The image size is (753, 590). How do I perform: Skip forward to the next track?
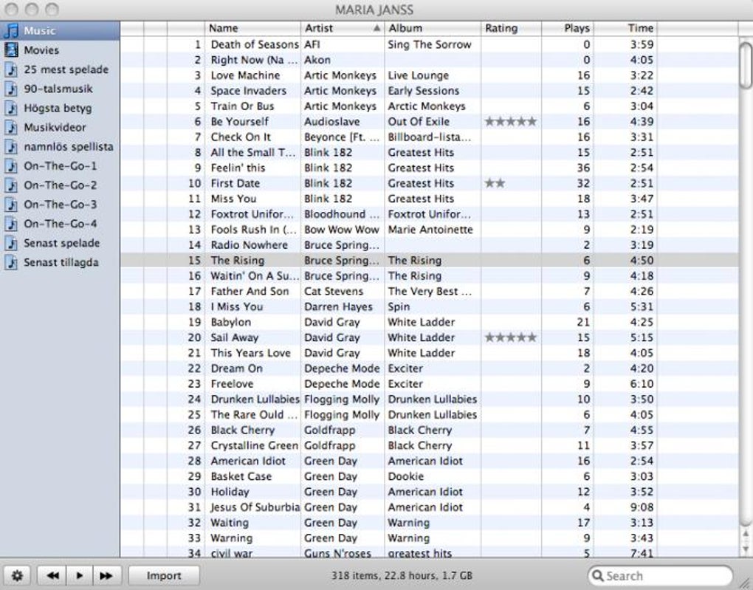coord(106,575)
